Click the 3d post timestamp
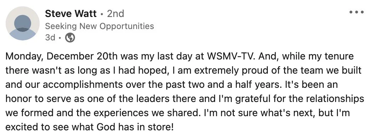The height and width of the screenshot is (136, 375). (50, 38)
